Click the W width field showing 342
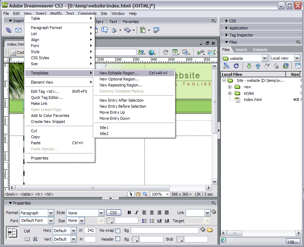Viewport: 304px width, 247px height. pos(90,230)
